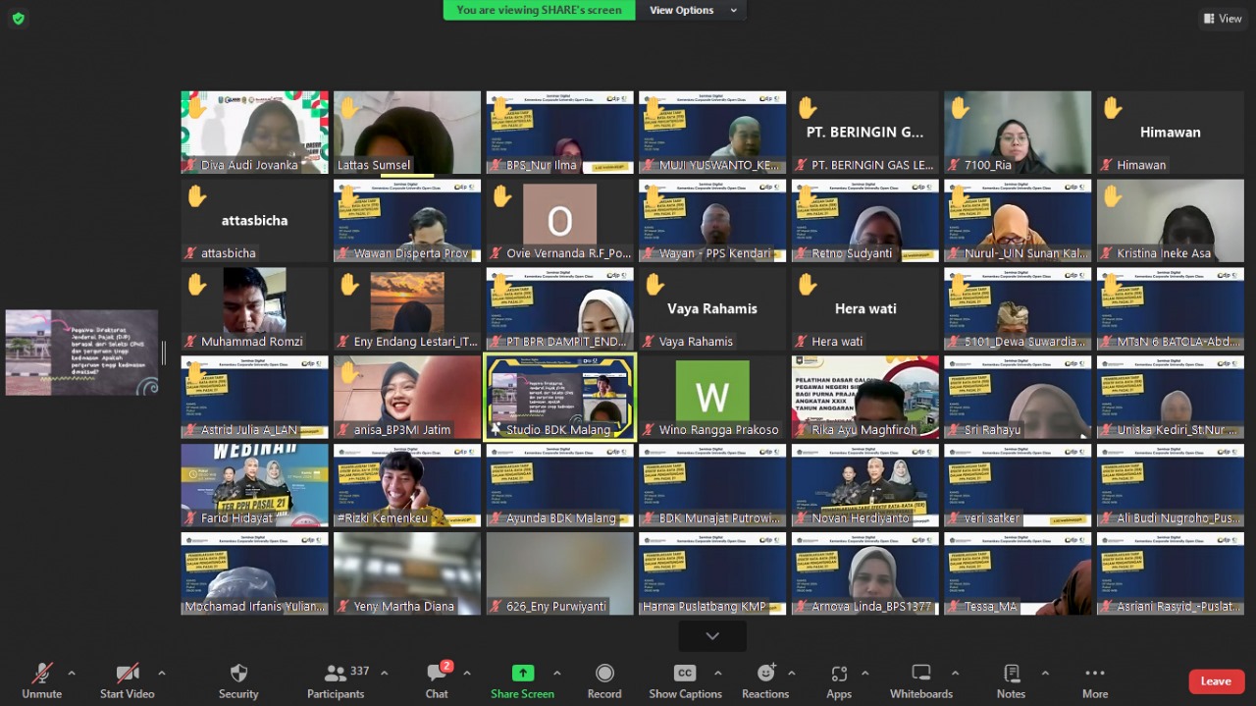
Task: Open the Reactions menu
Action: pyautogui.click(x=765, y=674)
